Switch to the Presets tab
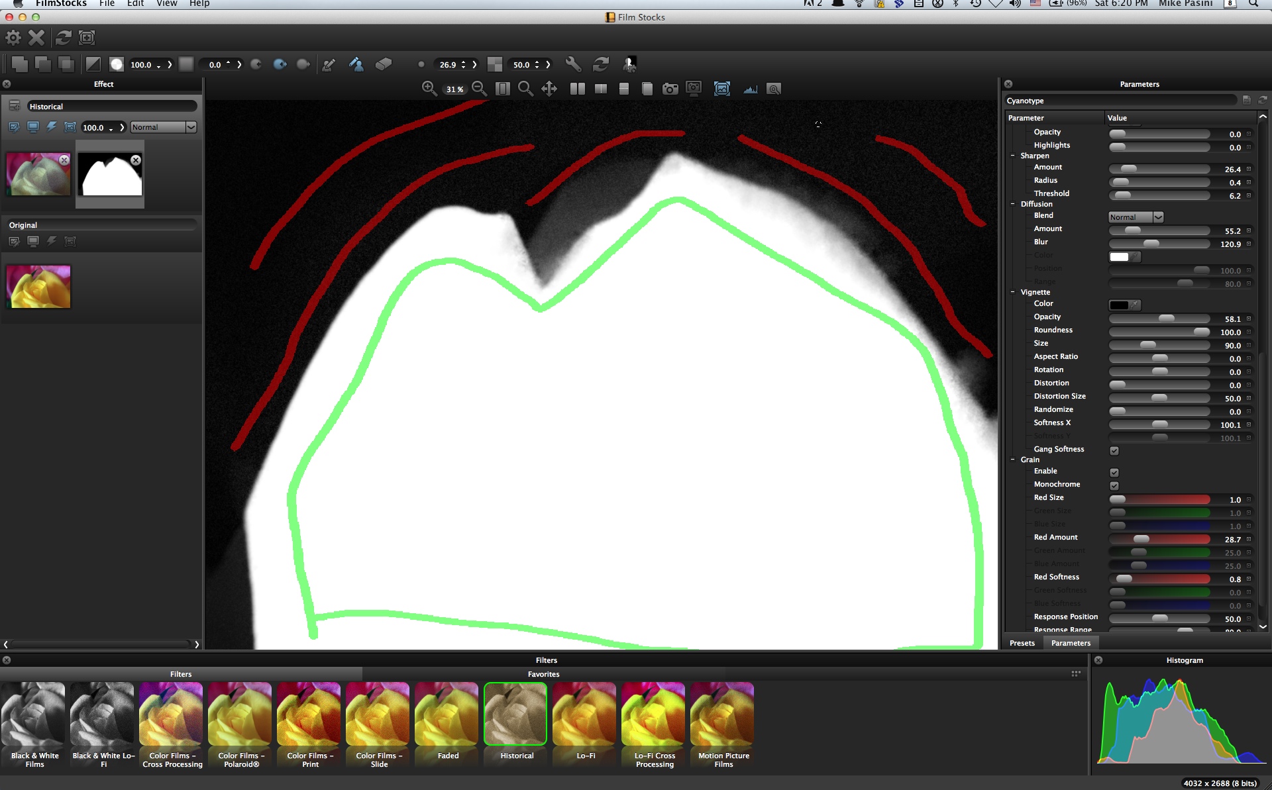This screenshot has height=790, width=1272. 1022,643
